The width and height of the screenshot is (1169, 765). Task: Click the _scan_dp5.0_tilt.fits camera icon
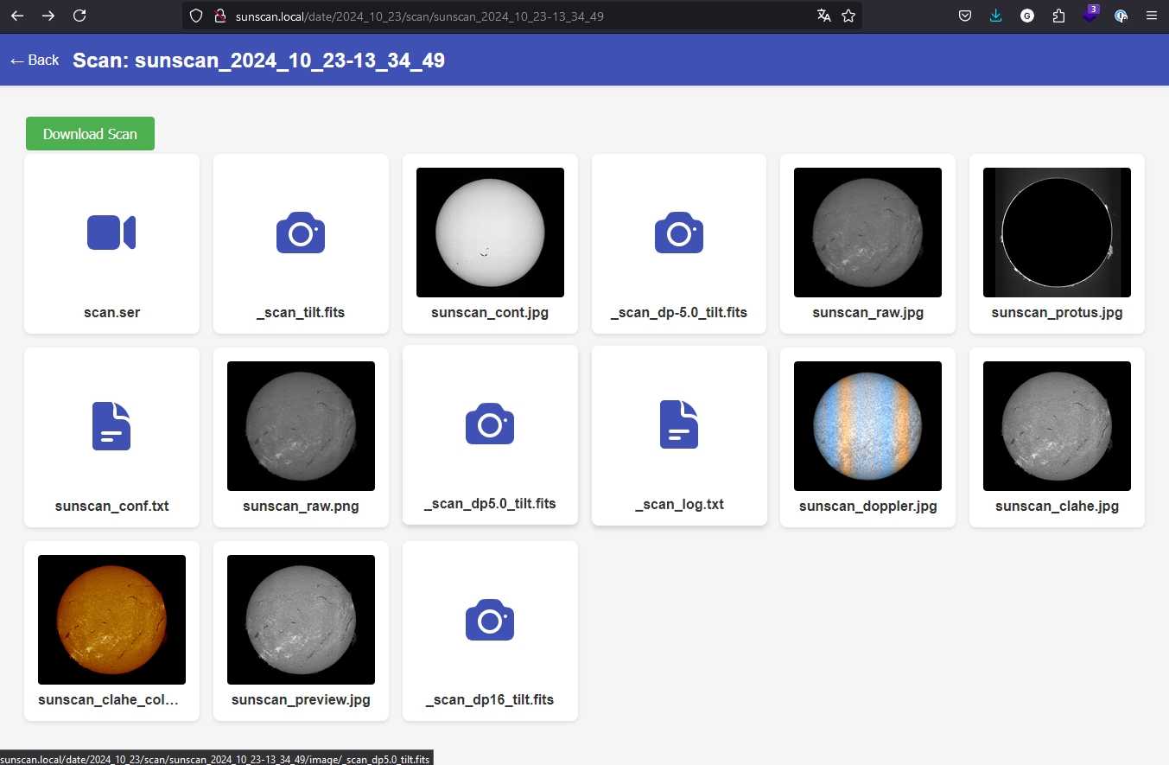pos(490,424)
